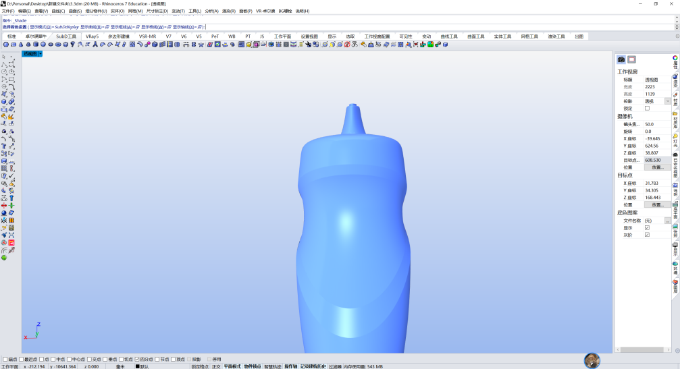Click the 毫米 units status entry
Image resolution: width=680 pixels, height=369 pixels.
pyautogui.click(x=121, y=366)
